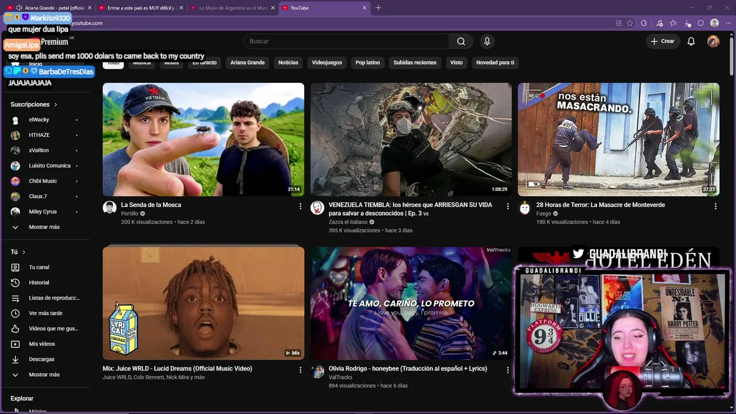Open browser downloads icon
736x414 pixels.
click(x=688, y=23)
